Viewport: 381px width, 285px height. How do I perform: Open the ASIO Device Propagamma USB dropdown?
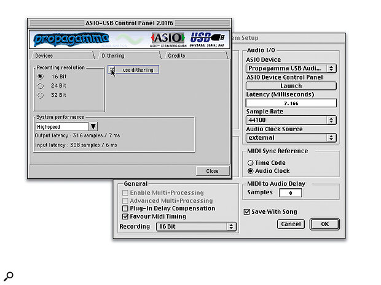coord(291,69)
